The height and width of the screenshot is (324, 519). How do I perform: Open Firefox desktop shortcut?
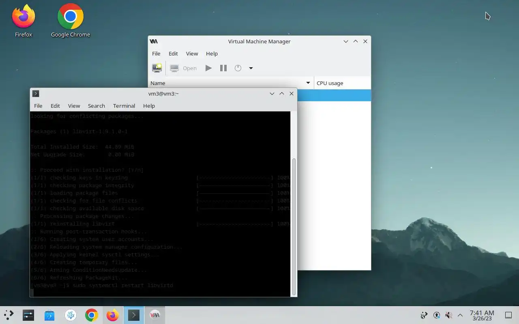click(x=24, y=21)
